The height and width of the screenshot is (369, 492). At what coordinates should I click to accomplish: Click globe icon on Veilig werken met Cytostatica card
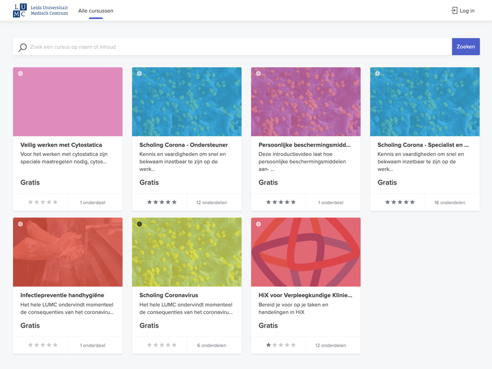point(21,74)
